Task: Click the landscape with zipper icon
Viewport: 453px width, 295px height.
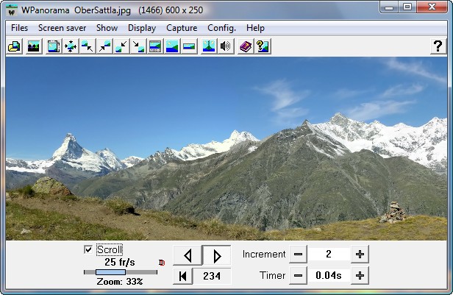Action: 209,46
